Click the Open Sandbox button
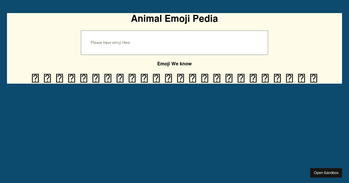Screen dimensions: 349x183 [x=326, y=173]
